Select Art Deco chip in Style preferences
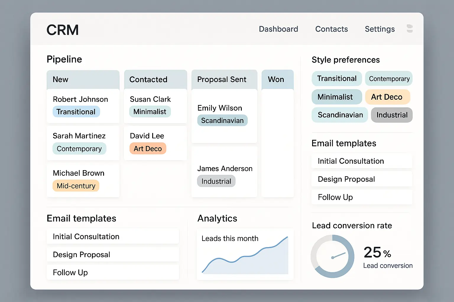The height and width of the screenshot is (302, 454). coord(387,97)
